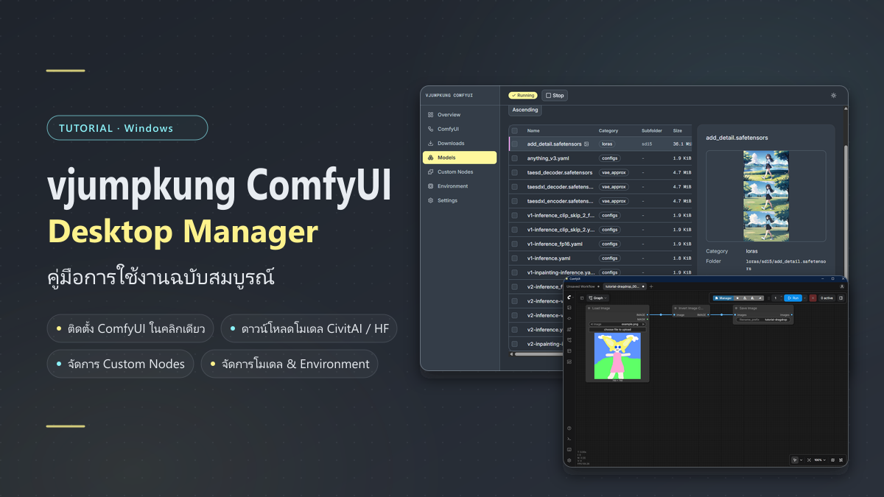Check the anything_v3.yaml row checkbox
The height and width of the screenshot is (497, 884).
(x=514, y=158)
